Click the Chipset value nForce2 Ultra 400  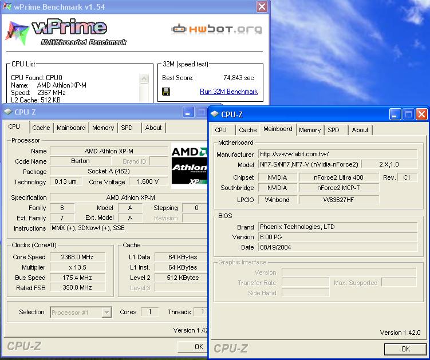point(339,177)
